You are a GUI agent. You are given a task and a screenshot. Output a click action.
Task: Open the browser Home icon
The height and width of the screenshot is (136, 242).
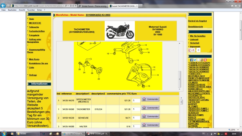(x=232, y=6)
